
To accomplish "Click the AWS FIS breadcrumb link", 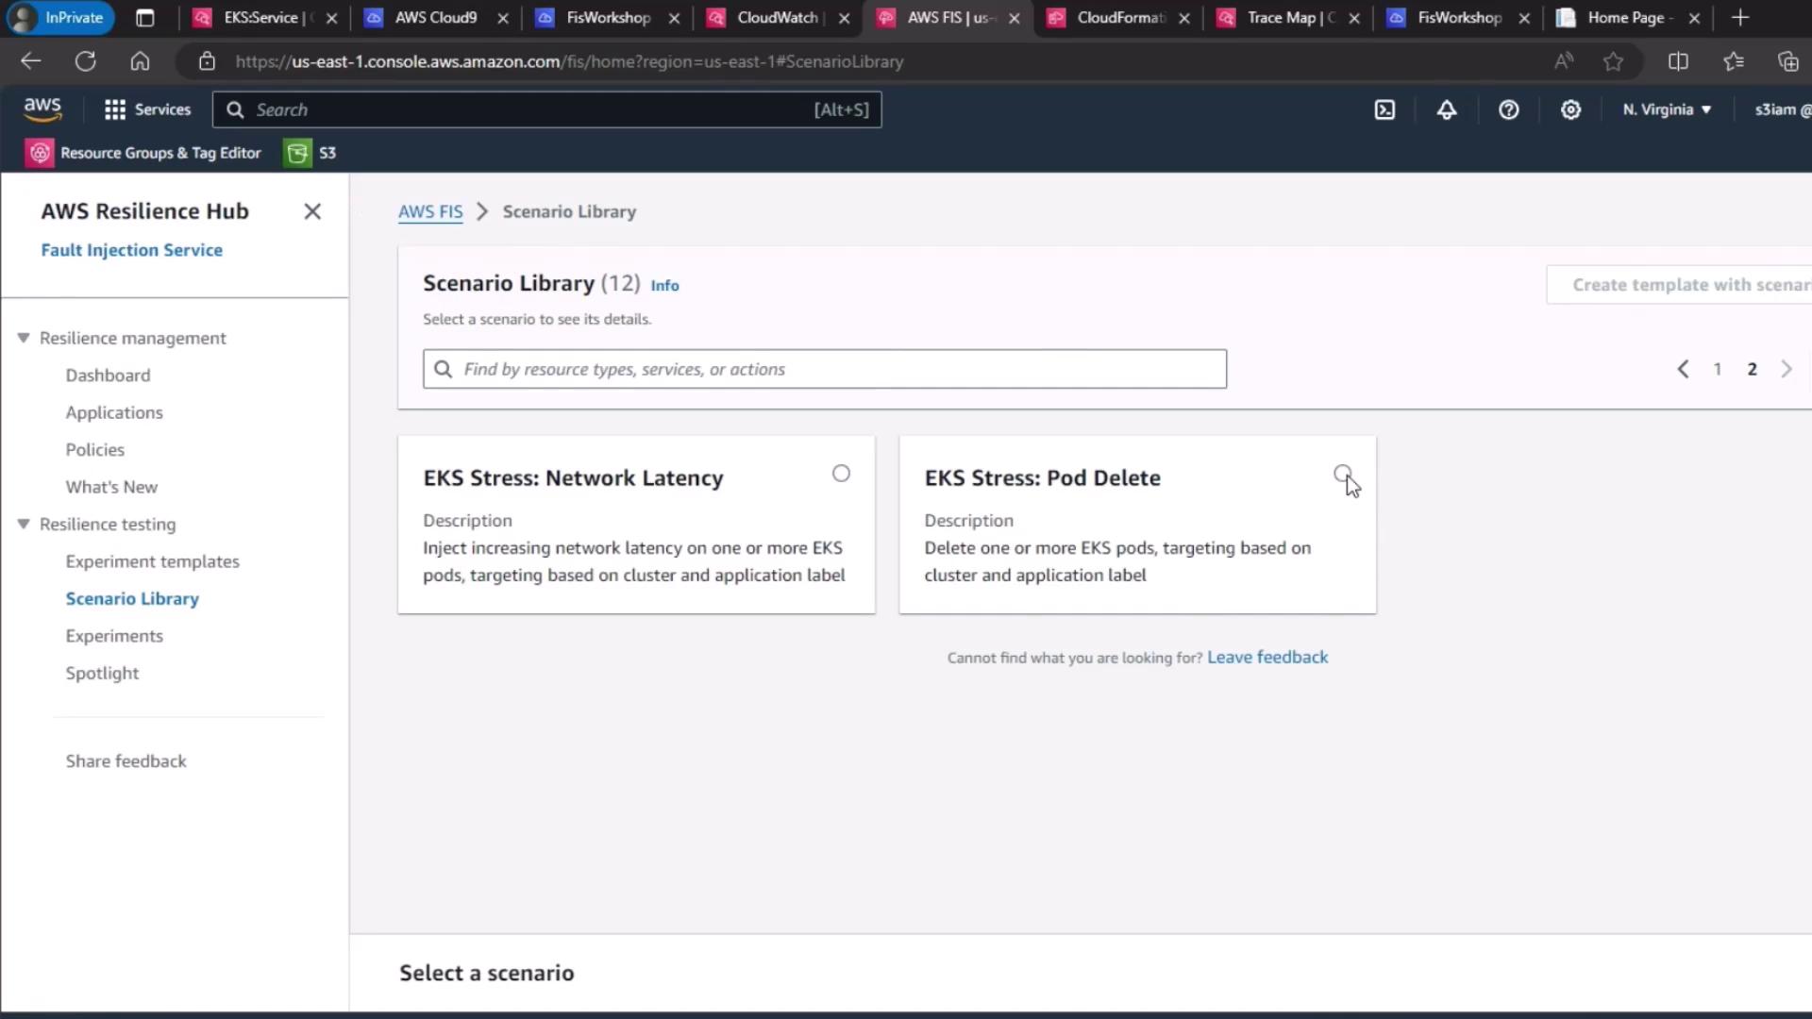I will point(430,211).
